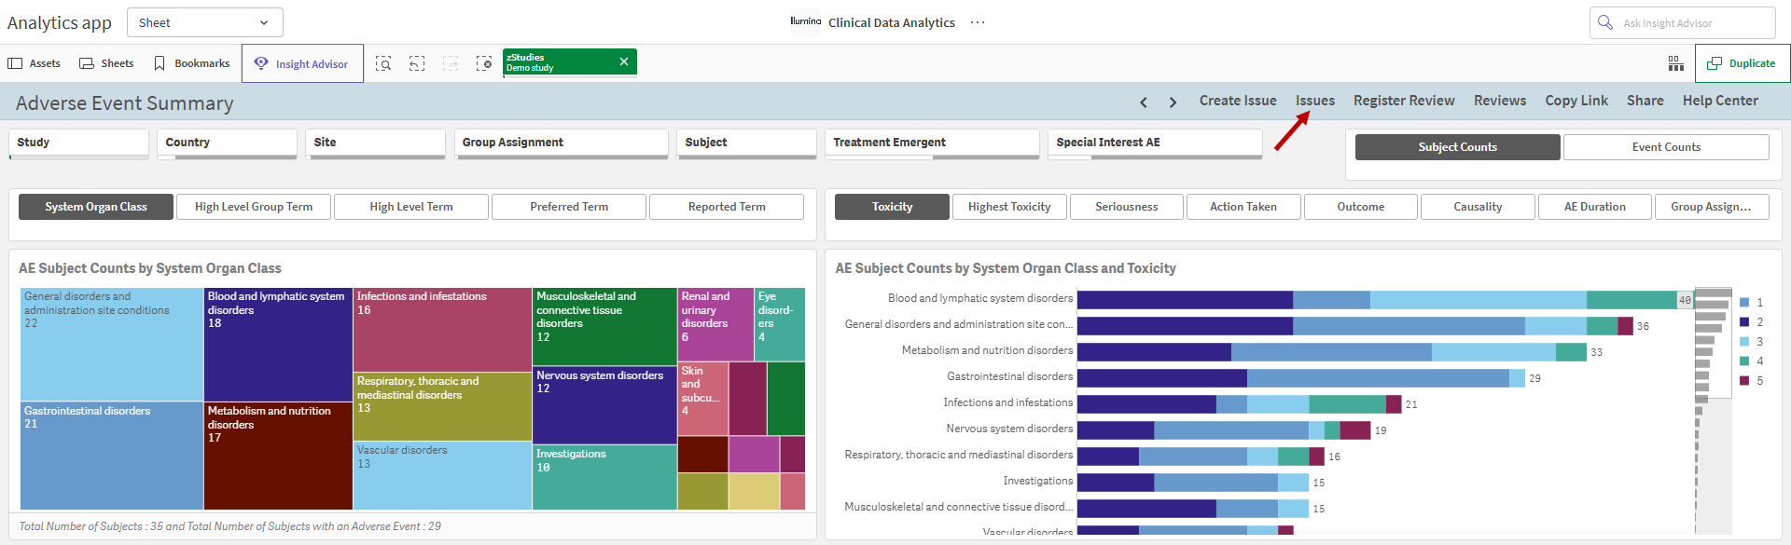Click the Duplicate button
The height and width of the screenshot is (545, 1791).
[1742, 63]
